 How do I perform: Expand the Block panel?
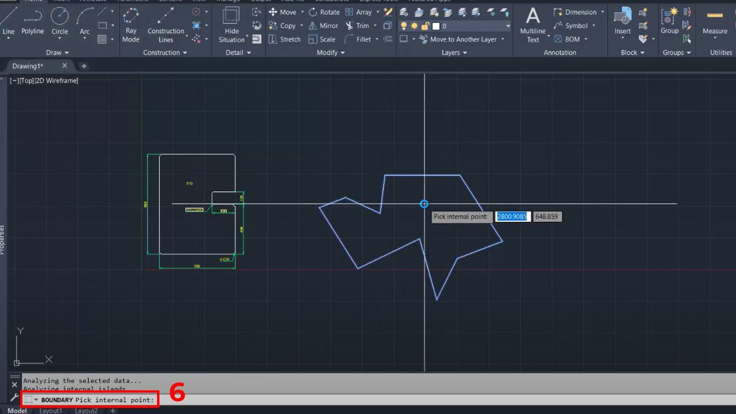click(632, 53)
